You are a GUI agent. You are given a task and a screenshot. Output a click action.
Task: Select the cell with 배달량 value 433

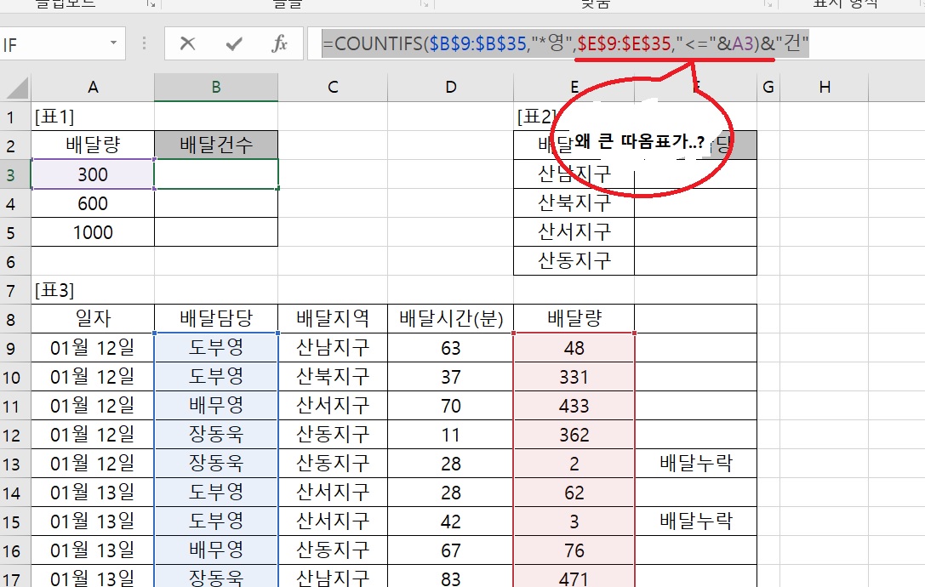[x=574, y=406]
